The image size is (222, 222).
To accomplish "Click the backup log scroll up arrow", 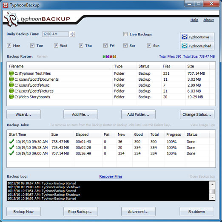I will coord(212,184).
